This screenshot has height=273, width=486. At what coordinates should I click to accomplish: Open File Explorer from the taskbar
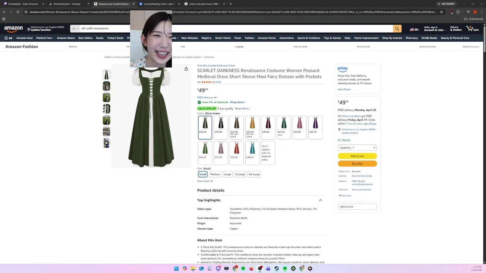tap(193, 268)
